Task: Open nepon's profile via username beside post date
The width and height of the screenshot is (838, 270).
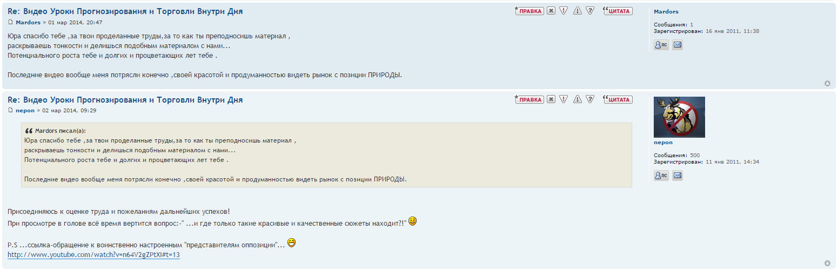Action: click(25, 110)
